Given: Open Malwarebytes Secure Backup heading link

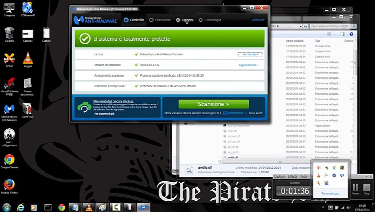Looking at the screenshot, I should (113, 101).
